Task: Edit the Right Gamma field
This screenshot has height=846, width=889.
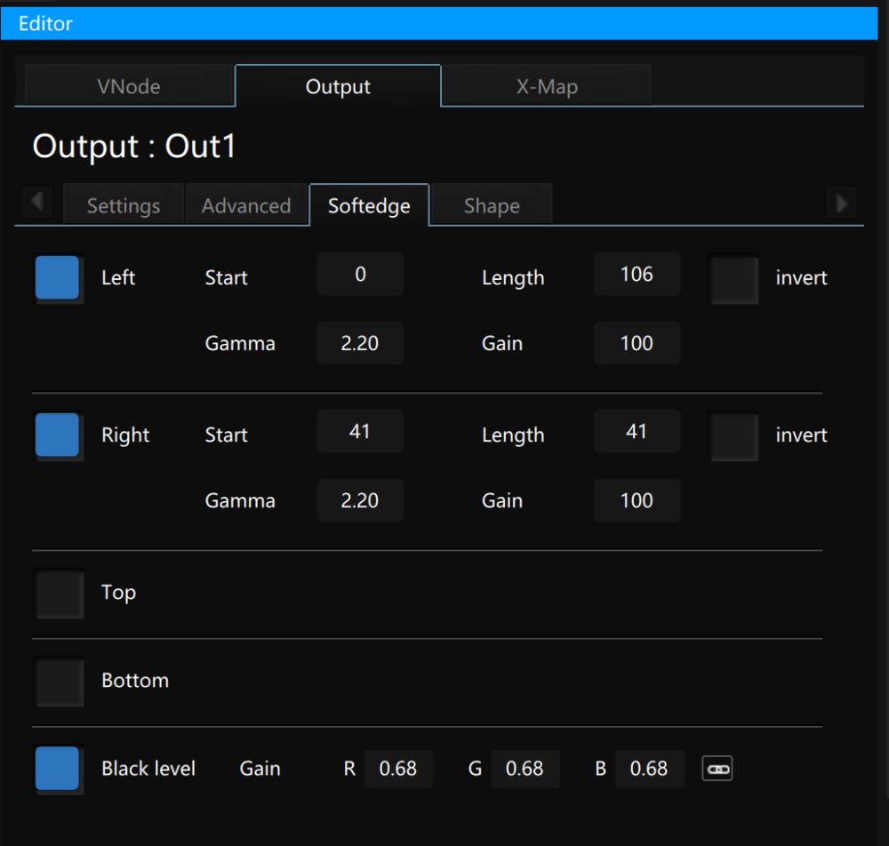Action: 361,500
